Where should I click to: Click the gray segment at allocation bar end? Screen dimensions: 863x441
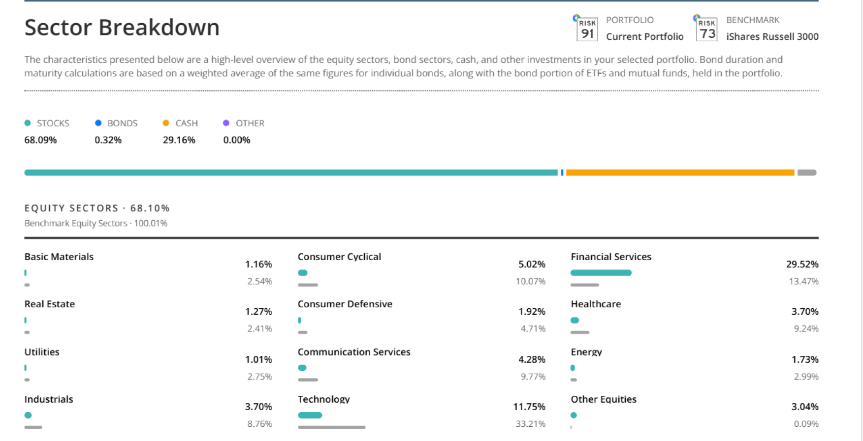pos(806,173)
